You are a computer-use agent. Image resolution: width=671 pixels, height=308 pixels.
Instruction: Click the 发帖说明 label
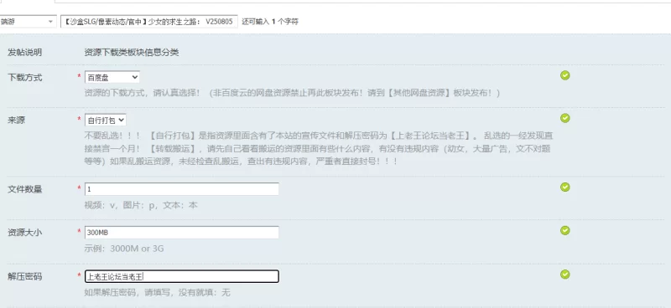coord(25,53)
